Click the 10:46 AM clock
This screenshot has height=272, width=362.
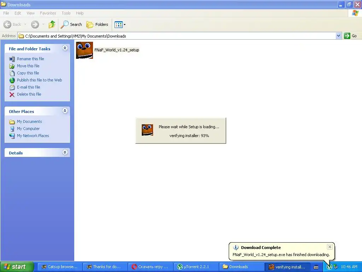click(349, 267)
